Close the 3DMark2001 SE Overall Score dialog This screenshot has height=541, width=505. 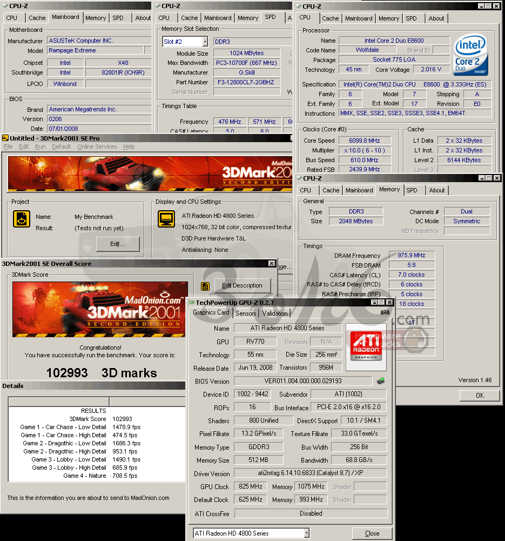coord(272,263)
